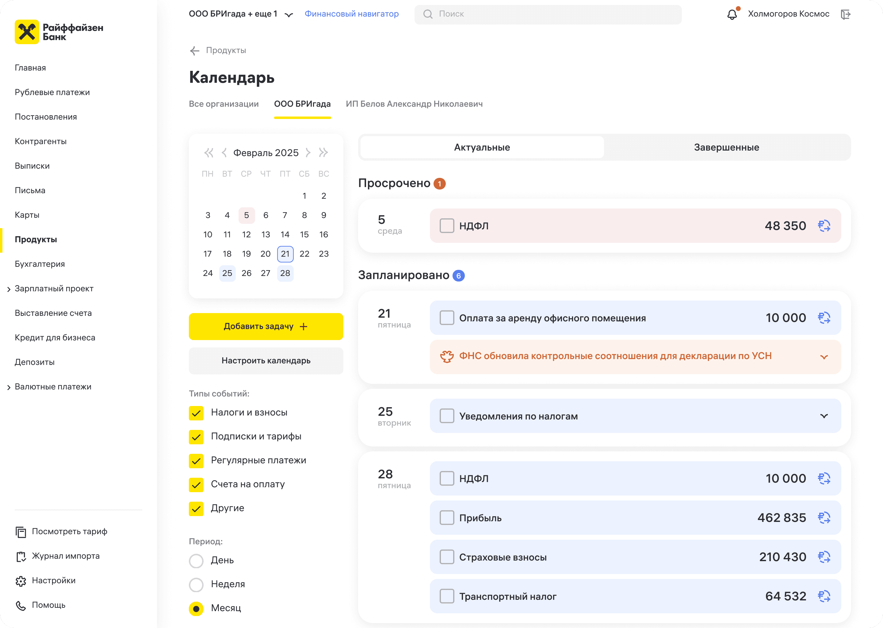Click the notifications bell icon
Screen dimensions: 883x628
coord(732,15)
